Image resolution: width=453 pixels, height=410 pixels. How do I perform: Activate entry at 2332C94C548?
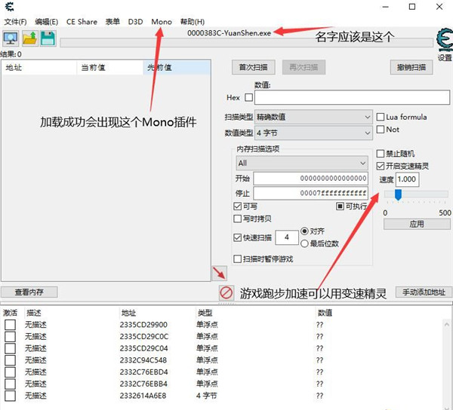click(x=10, y=360)
